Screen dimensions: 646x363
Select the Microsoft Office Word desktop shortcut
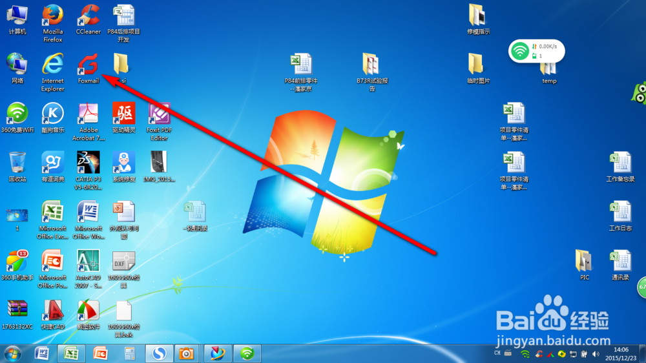pos(88,220)
